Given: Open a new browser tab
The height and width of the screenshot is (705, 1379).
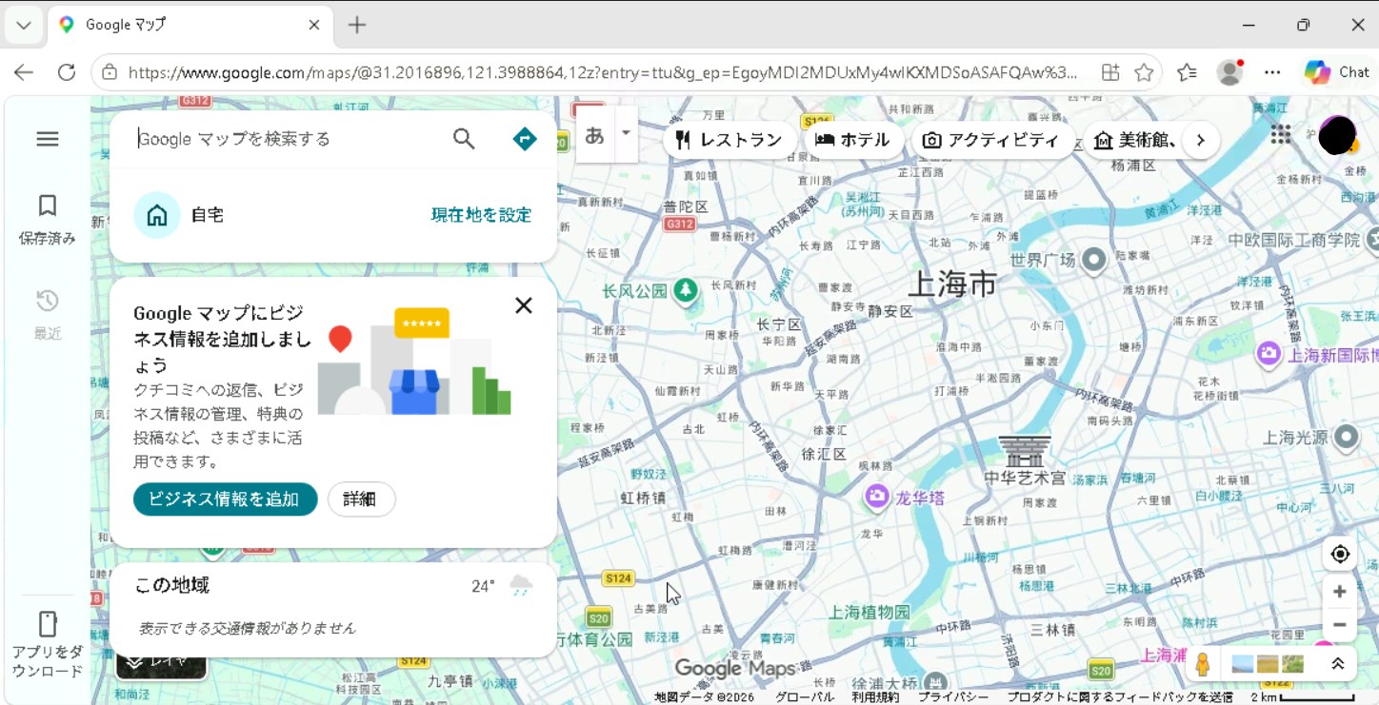Looking at the screenshot, I should tap(357, 26).
